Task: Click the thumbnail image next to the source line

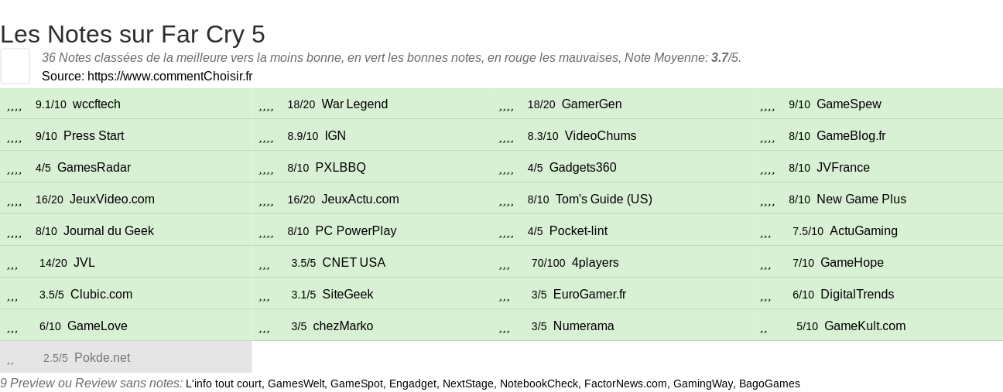Action: click(x=15, y=66)
